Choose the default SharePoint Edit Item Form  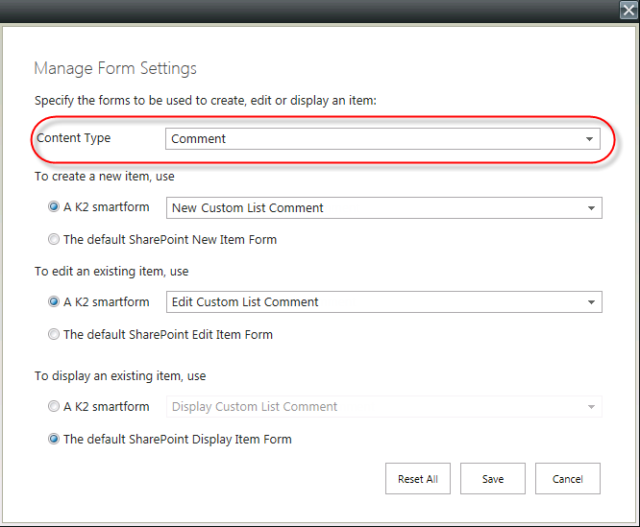54,334
